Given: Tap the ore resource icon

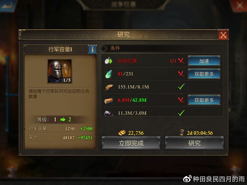Looking at the screenshot, I should tap(108, 113).
